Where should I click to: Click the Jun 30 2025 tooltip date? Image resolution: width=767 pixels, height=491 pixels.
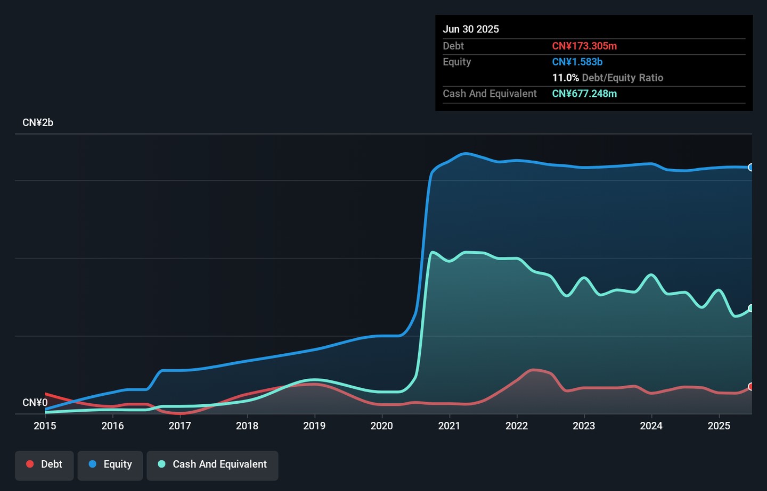pos(471,29)
